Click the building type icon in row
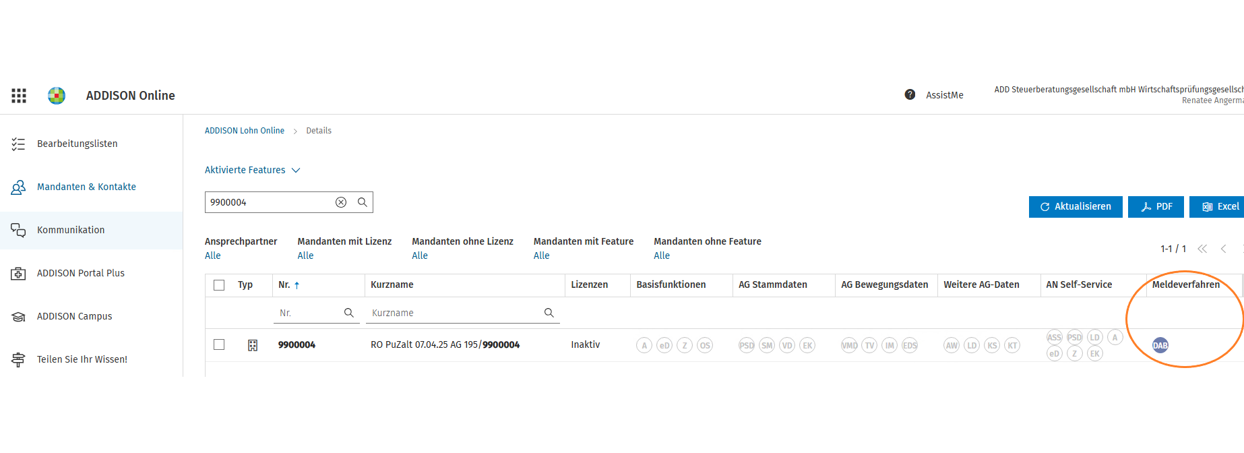The height and width of the screenshot is (453, 1244). [x=253, y=345]
